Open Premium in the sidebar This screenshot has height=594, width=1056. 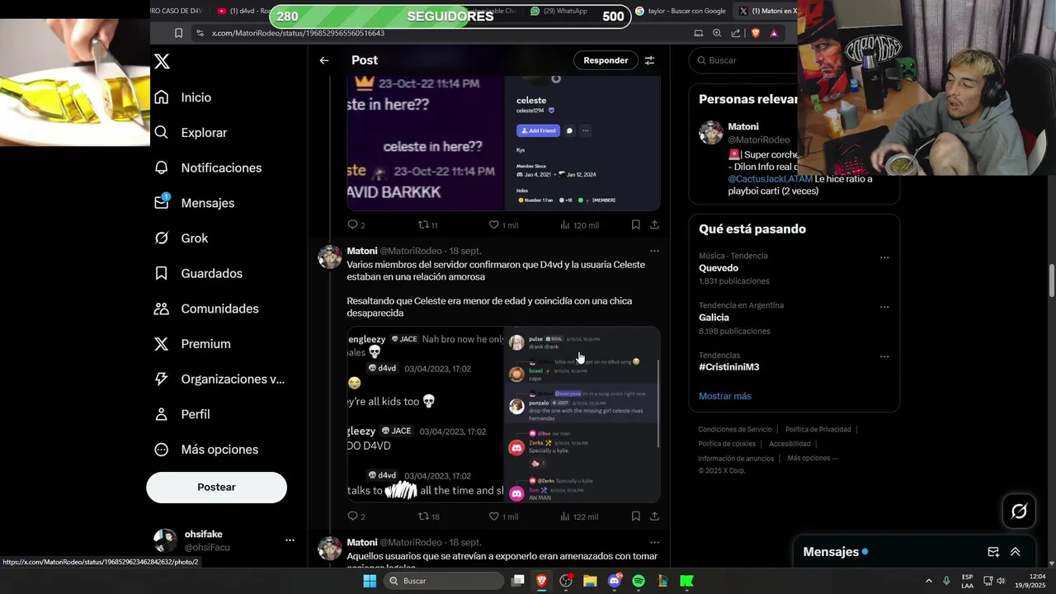[192, 344]
